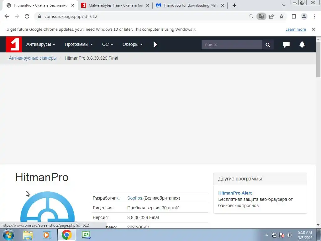
Task: Reload the current page
Action: pos(27,16)
